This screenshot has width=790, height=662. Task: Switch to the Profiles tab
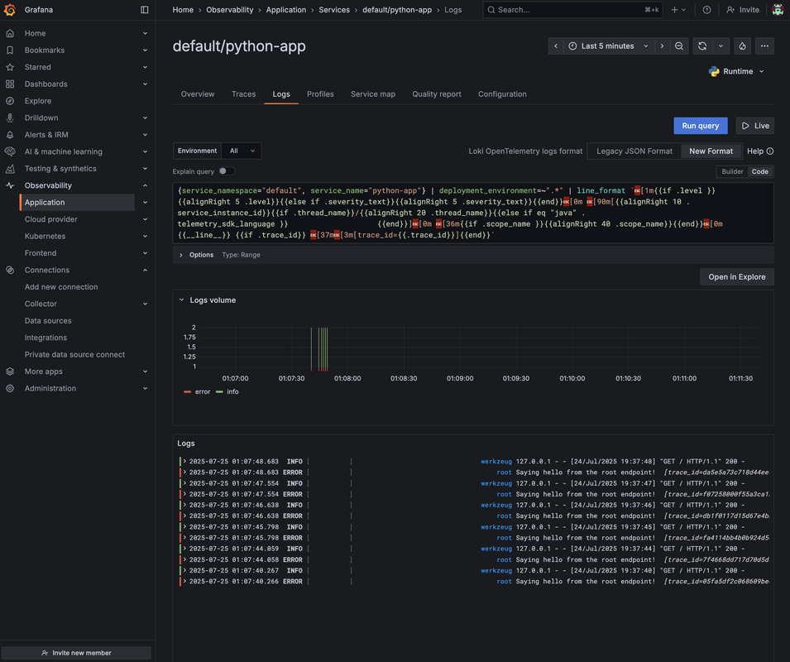pos(320,94)
